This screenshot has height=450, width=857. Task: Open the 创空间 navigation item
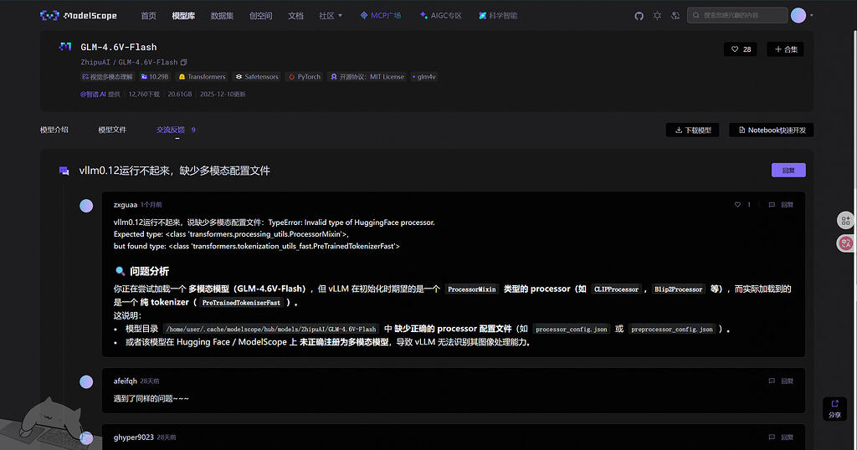pos(261,16)
